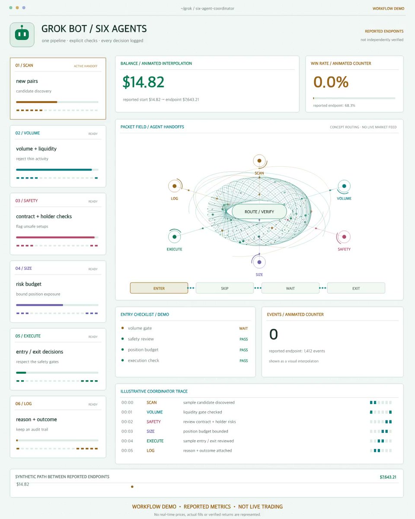Screen dimensions: 415x519
Task: Click trace entry 'sample candidate discovered'
Action: [210, 403]
